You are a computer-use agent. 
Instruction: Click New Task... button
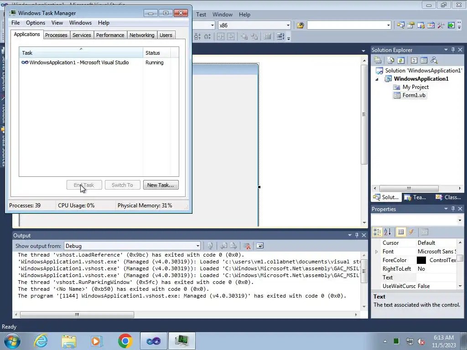[x=161, y=185]
